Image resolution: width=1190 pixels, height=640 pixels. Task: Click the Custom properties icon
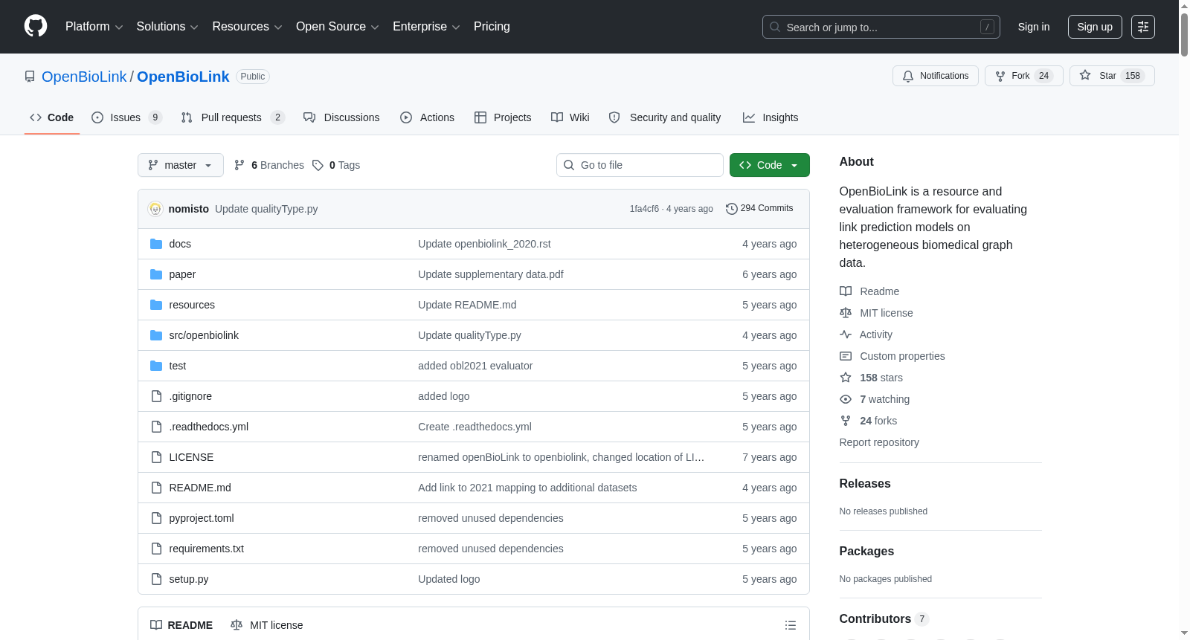point(846,356)
